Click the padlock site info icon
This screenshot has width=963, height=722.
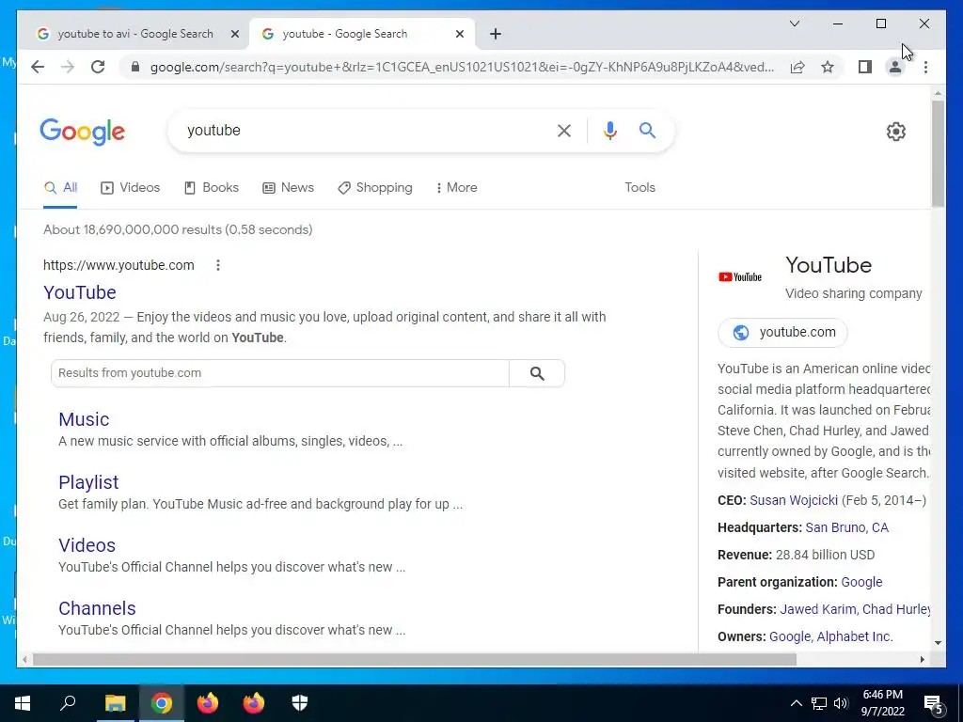pos(135,67)
